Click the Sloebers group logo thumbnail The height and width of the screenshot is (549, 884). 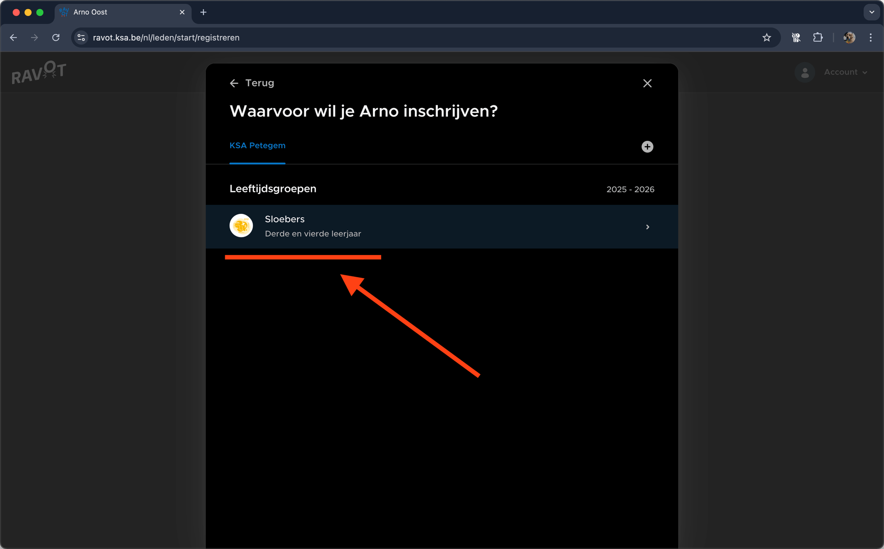[x=241, y=225]
